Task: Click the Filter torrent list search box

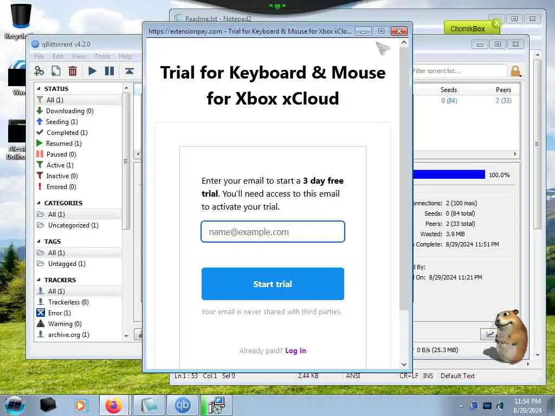Action: [459, 71]
